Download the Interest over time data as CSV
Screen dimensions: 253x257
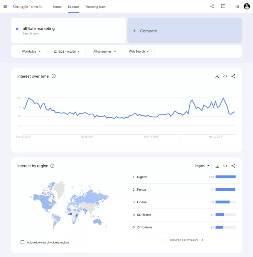click(217, 76)
